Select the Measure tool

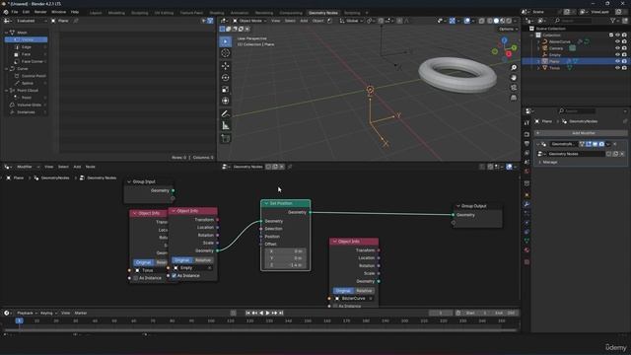click(226, 125)
